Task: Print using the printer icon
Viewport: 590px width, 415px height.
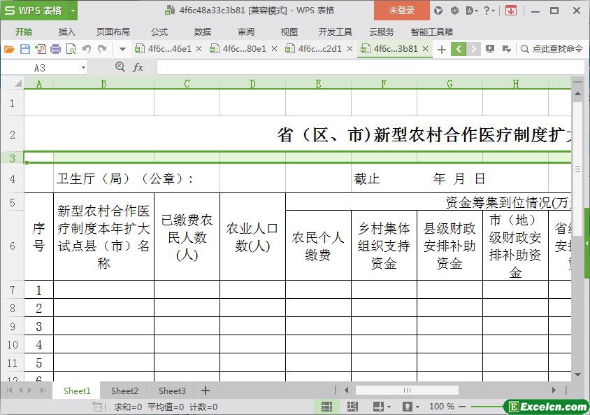Action: click(x=55, y=49)
